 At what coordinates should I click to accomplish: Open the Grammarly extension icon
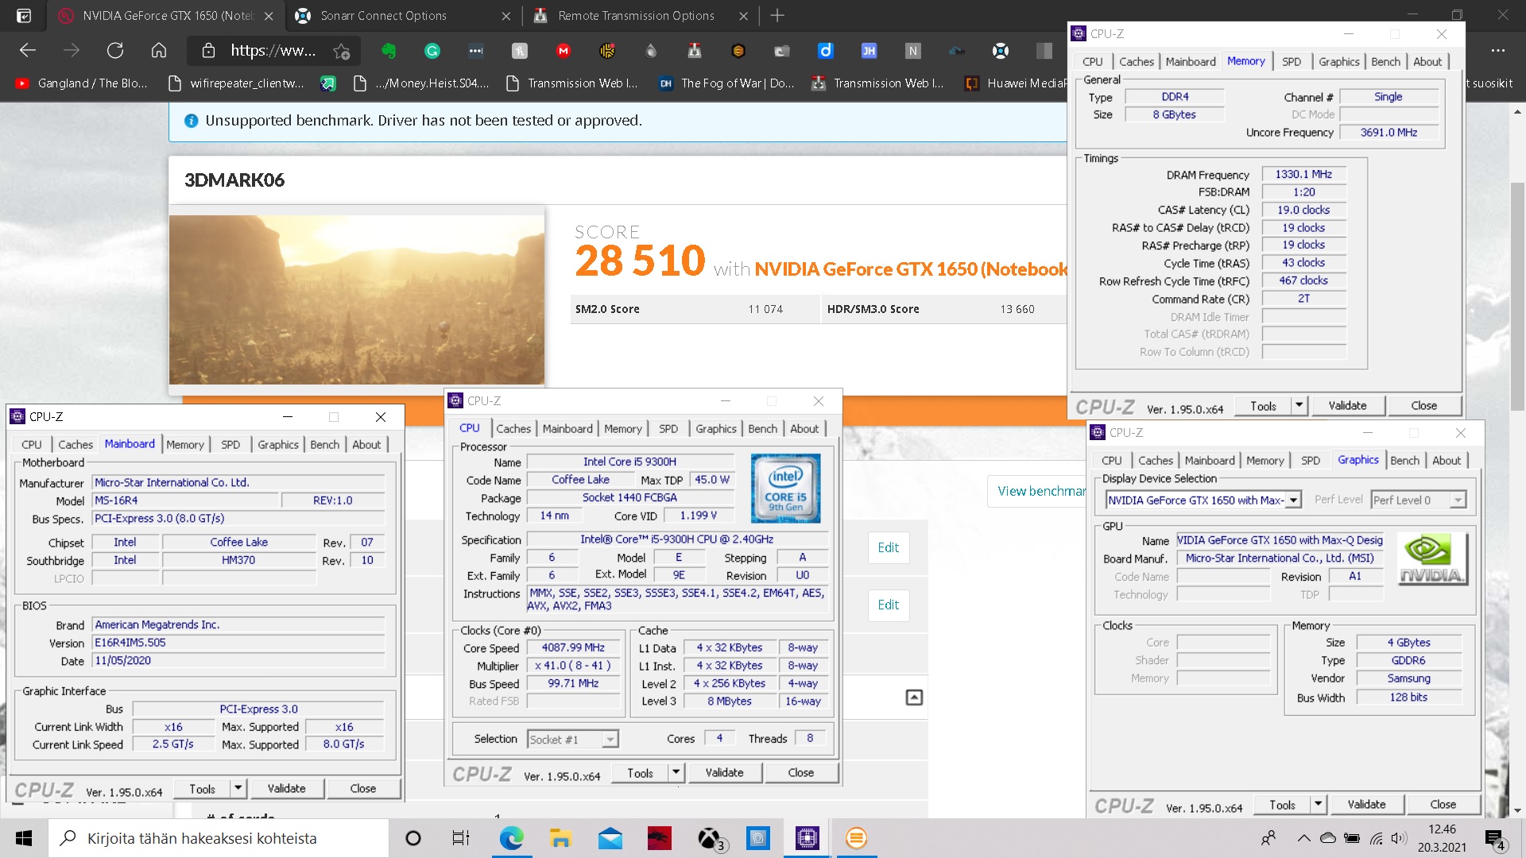432,51
